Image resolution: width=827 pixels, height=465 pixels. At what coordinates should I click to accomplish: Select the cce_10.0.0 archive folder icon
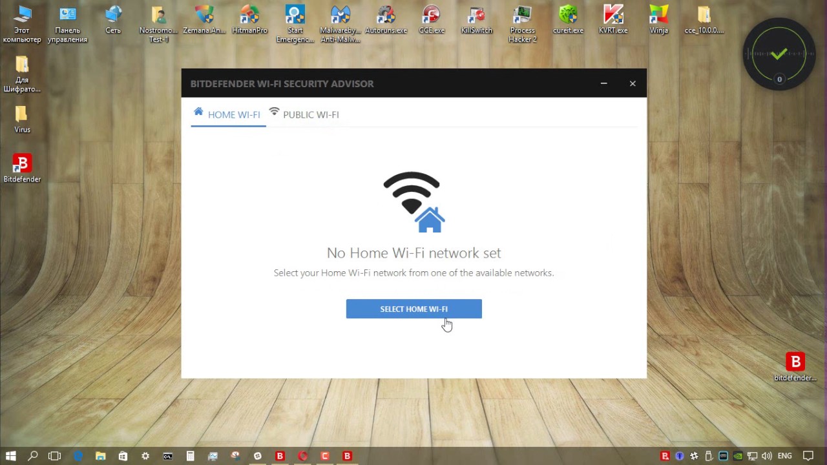[x=704, y=19]
